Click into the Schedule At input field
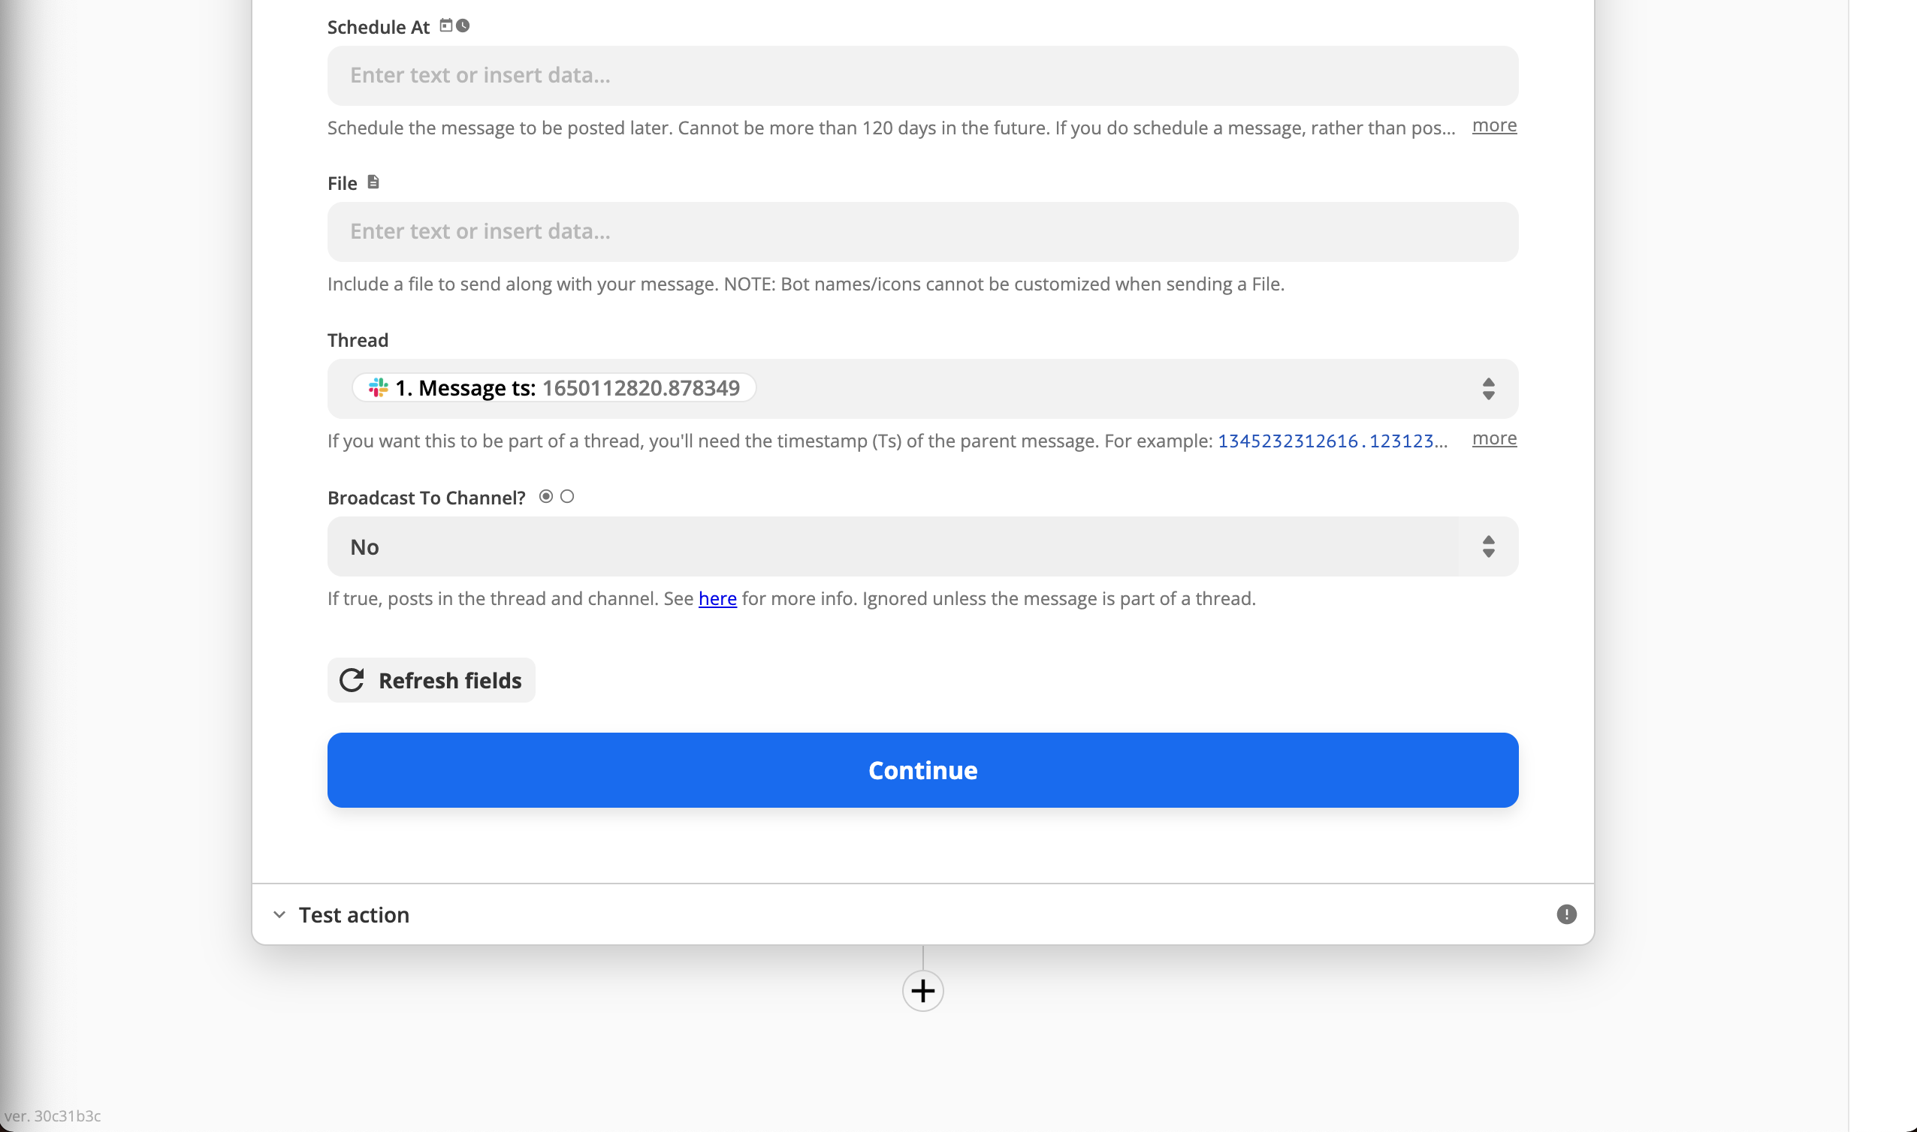 pyautogui.click(x=922, y=76)
